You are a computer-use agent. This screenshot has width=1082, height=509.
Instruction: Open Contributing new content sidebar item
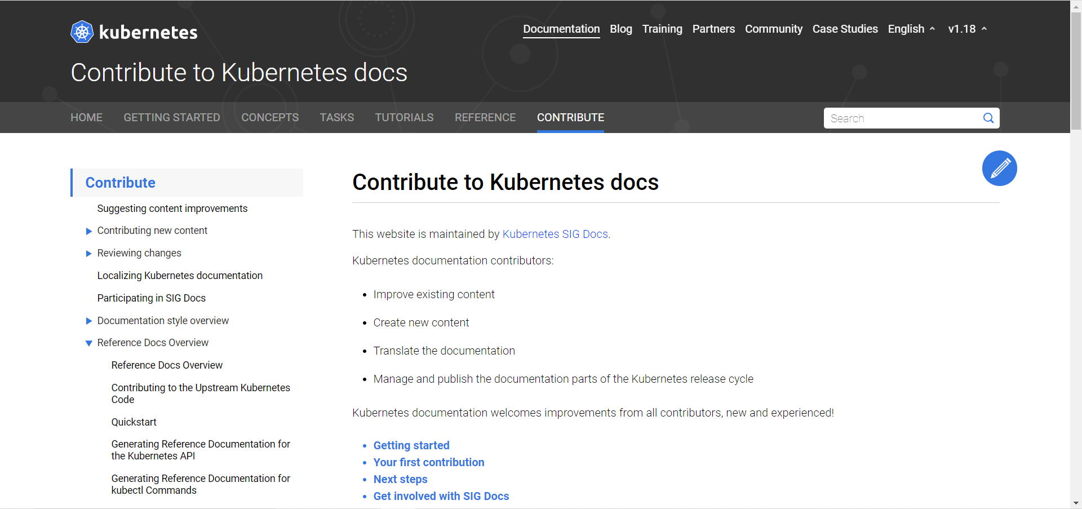[x=152, y=231]
